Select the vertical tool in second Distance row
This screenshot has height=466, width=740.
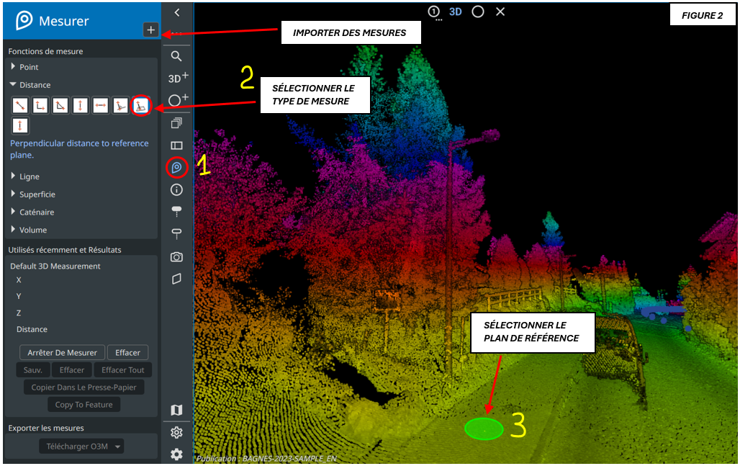pyautogui.click(x=20, y=125)
